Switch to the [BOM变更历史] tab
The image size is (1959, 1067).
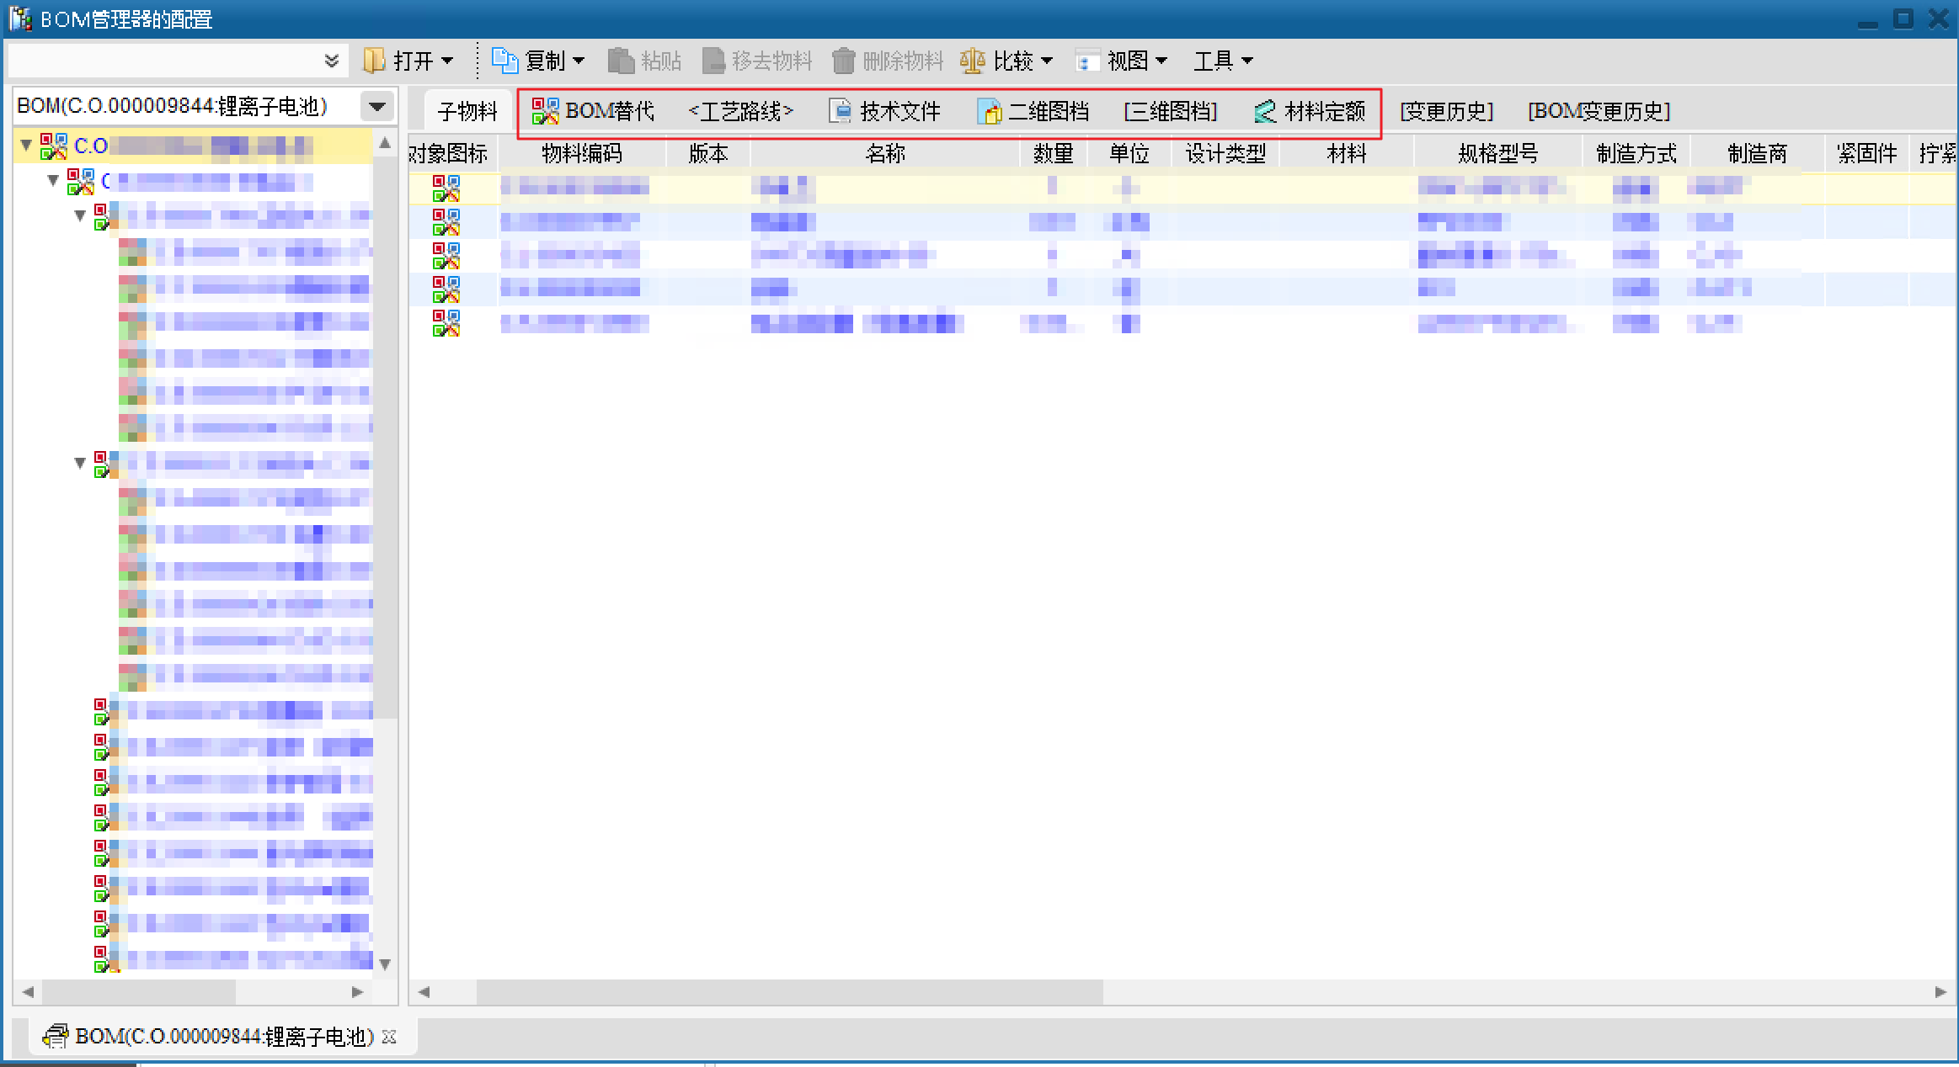tap(1599, 111)
